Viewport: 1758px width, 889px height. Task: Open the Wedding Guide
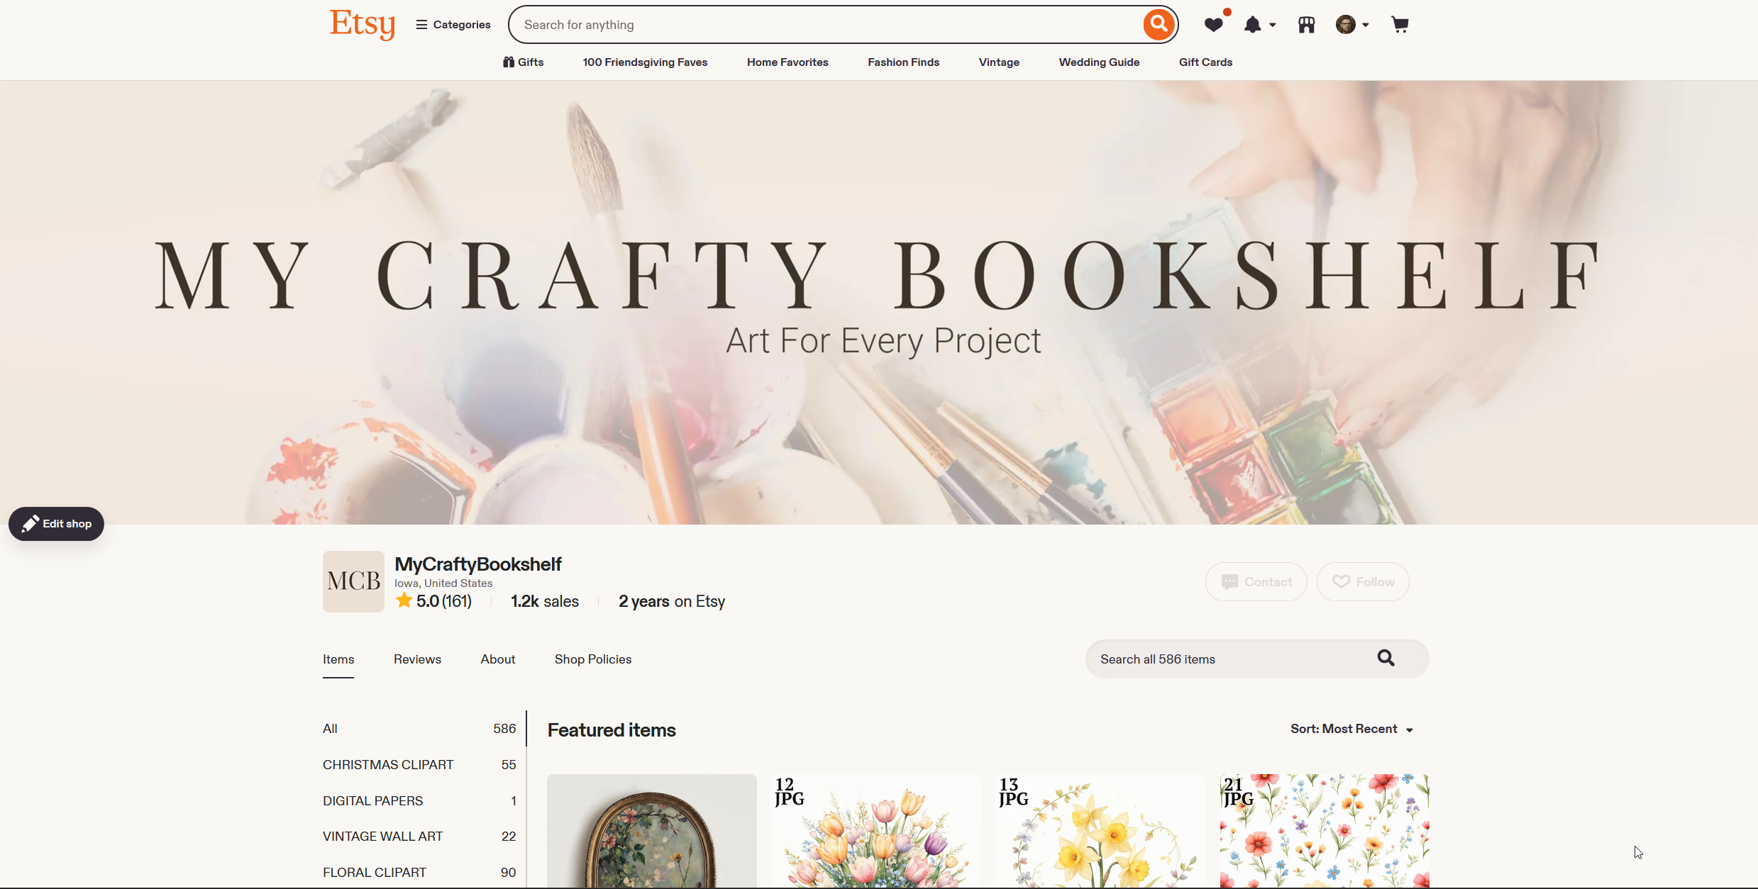[1099, 62]
